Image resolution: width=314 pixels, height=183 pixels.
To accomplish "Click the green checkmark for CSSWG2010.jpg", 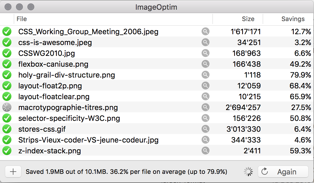I will click(x=7, y=53).
